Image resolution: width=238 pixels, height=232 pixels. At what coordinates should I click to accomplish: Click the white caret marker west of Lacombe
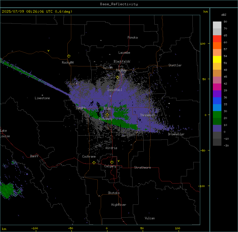pos(110,55)
